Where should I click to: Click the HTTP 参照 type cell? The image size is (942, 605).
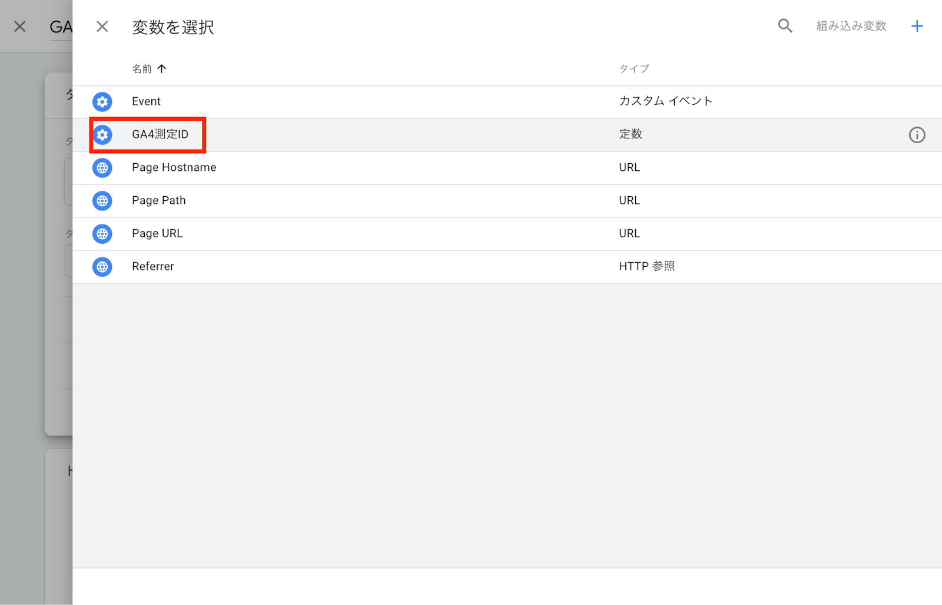tap(647, 266)
